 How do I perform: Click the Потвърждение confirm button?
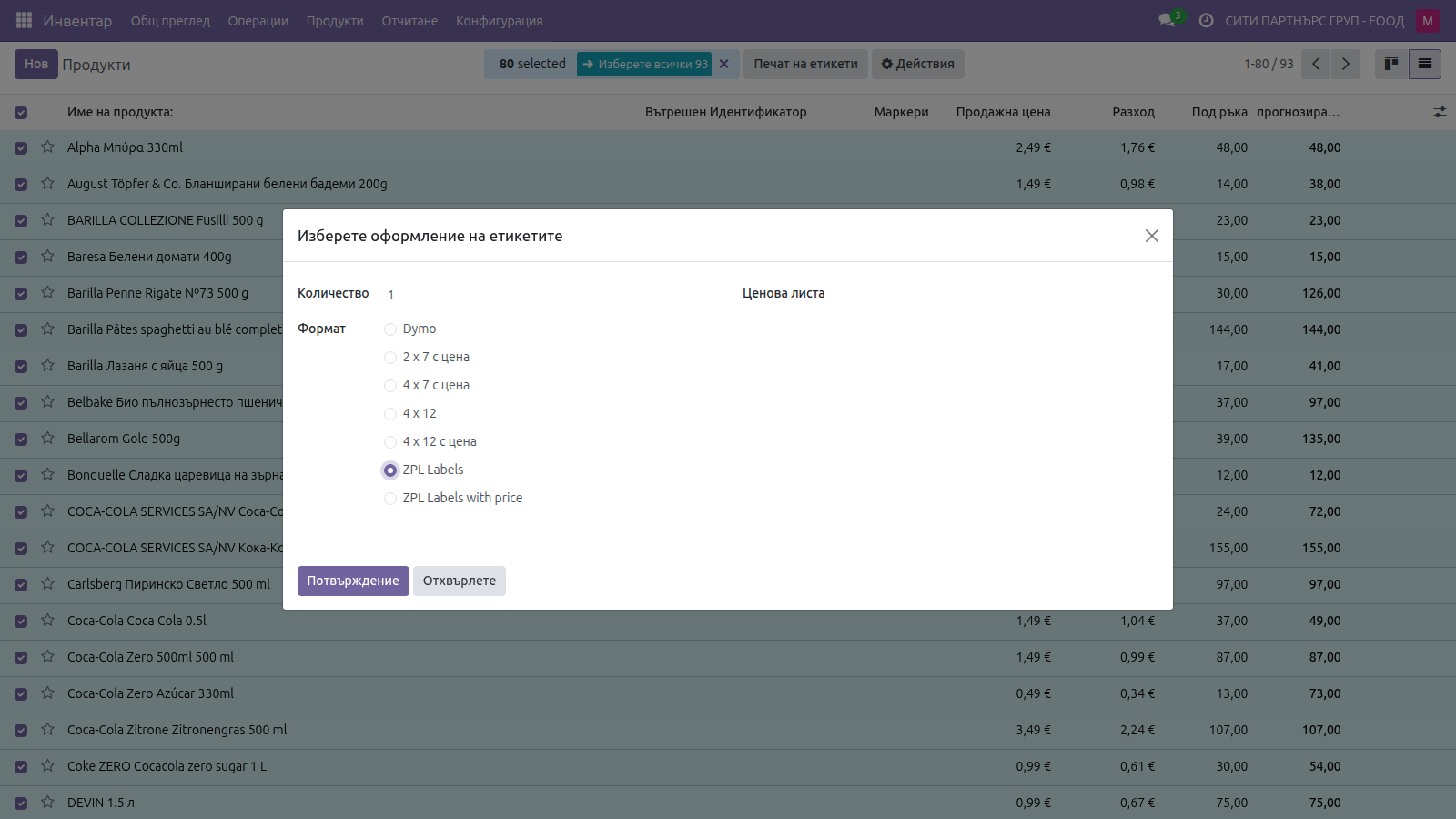pos(353,581)
